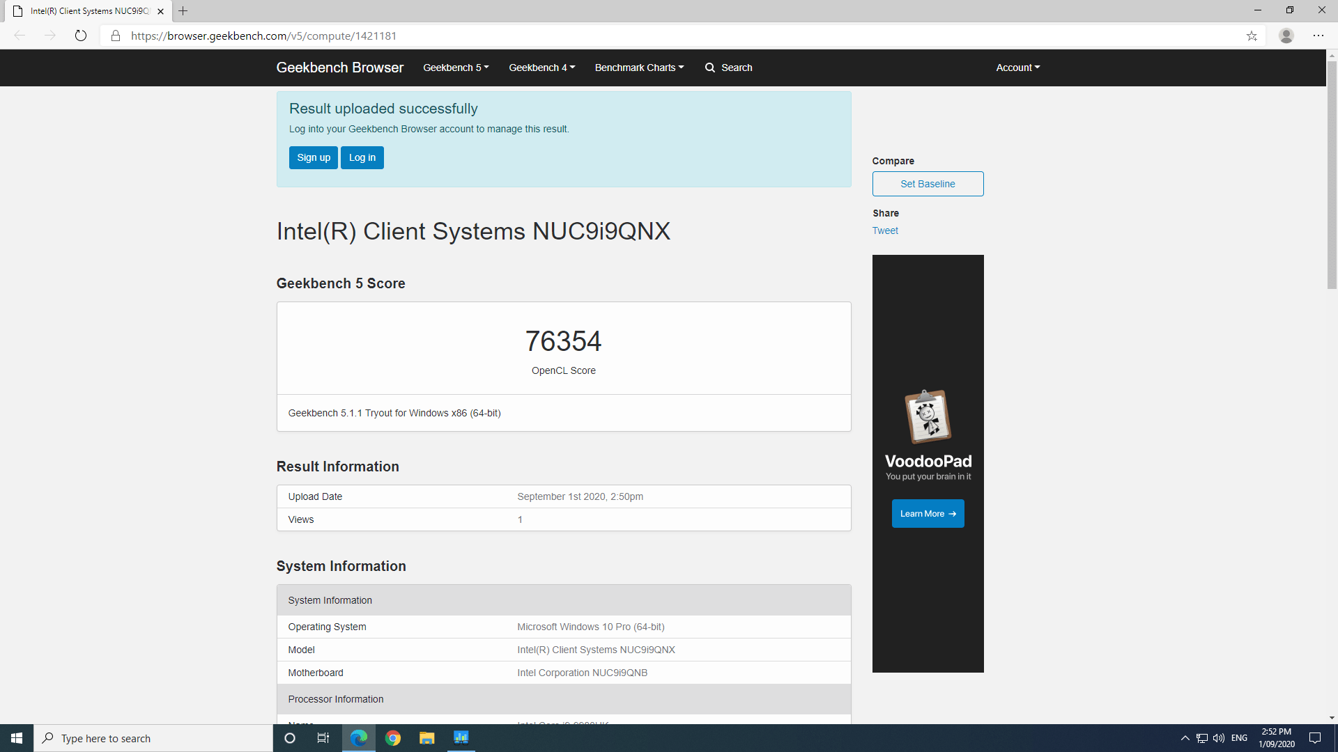Launch Google Chrome from taskbar

pos(393,738)
